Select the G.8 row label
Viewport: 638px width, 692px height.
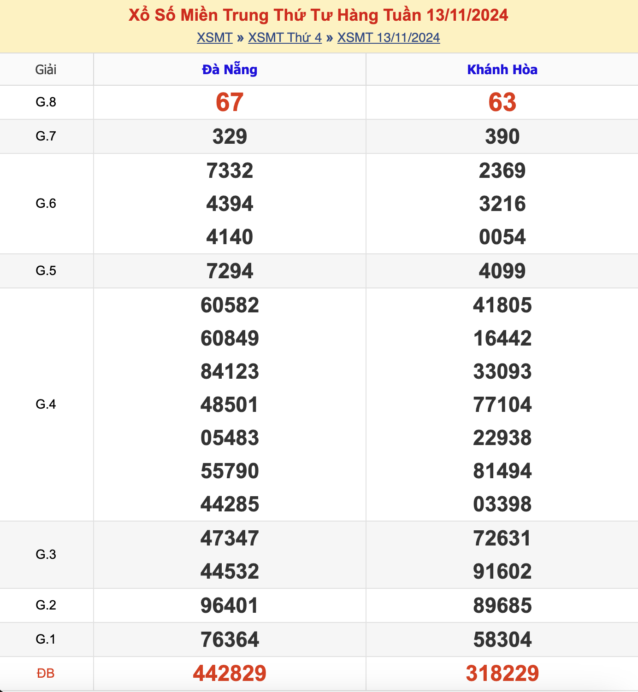coord(46,102)
